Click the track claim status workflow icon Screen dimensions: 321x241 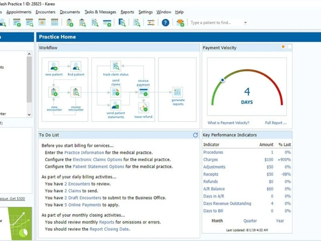pos(116,67)
